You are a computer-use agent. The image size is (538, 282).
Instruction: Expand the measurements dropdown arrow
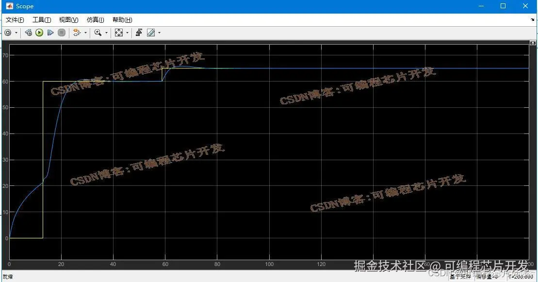159,33
